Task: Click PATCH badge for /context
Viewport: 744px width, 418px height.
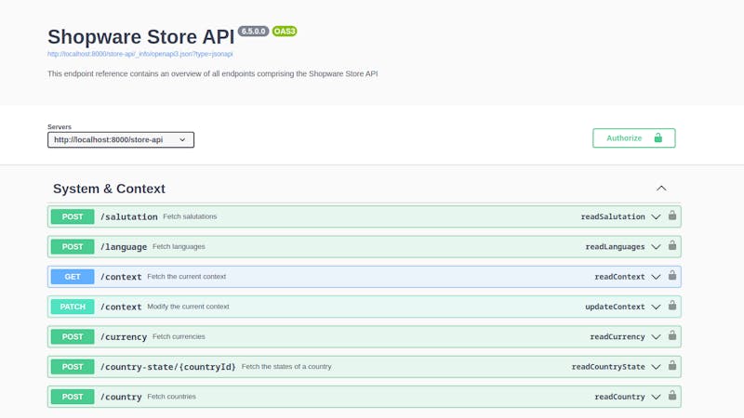Action: [73, 307]
